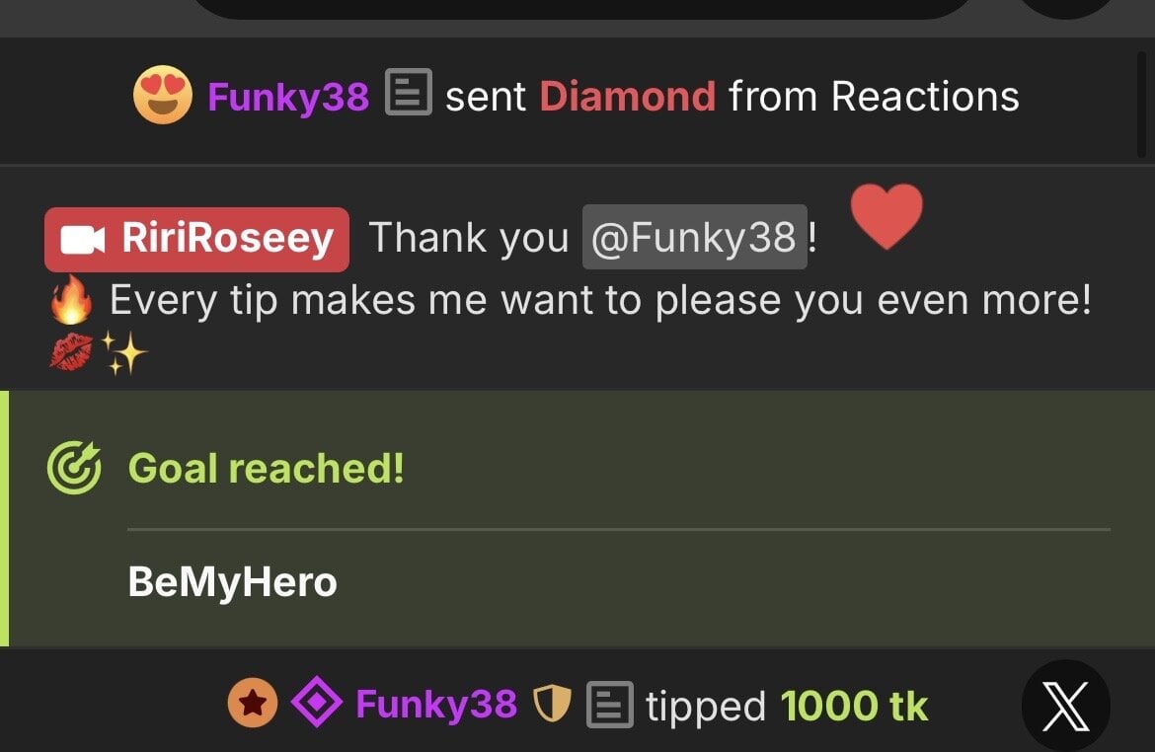
Task: Open RiriRoseey broadcaster name
Action: [x=227, y=239]
